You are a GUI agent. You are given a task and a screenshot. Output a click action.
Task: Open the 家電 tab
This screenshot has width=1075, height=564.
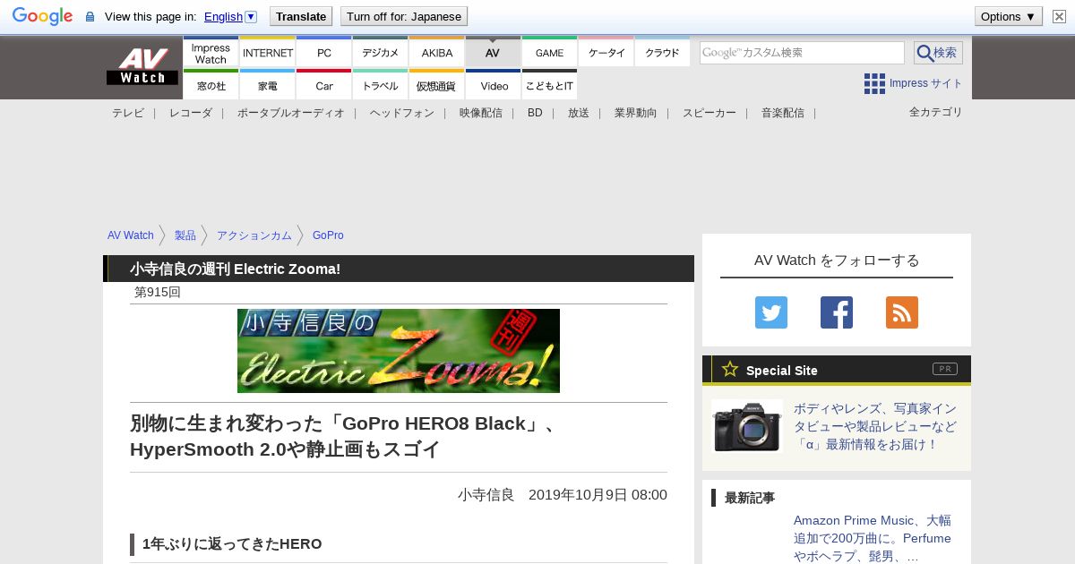coord(268,85)
